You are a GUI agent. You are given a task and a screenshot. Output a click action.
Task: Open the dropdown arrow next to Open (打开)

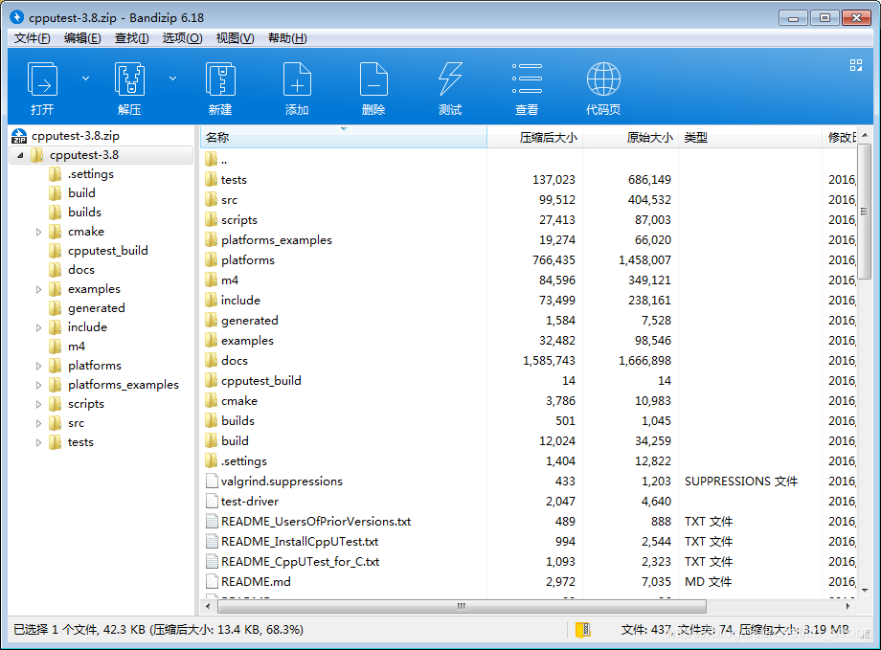[85, 78]
